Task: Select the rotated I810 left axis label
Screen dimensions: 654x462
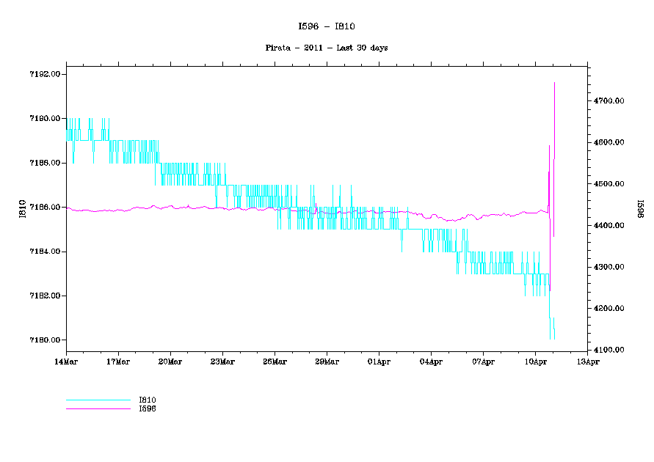Action: pos(23,209)
